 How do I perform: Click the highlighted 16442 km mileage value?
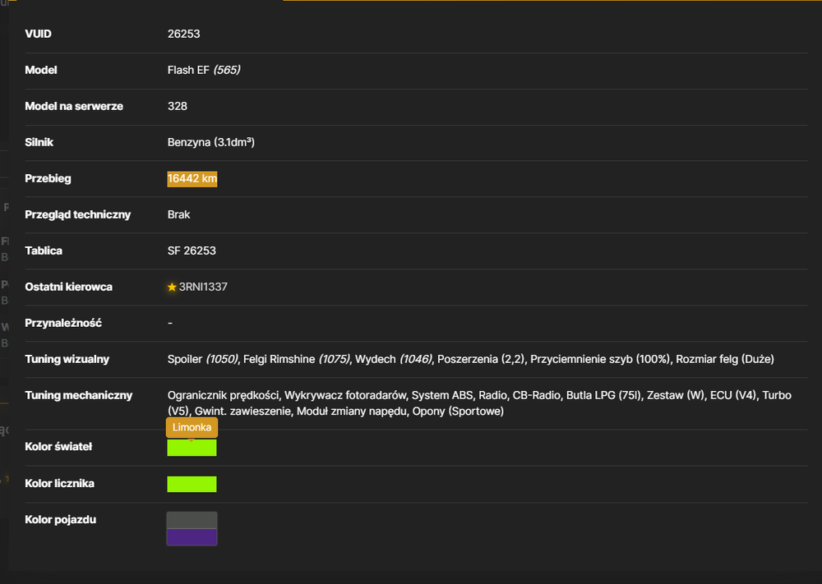(192, 178)
